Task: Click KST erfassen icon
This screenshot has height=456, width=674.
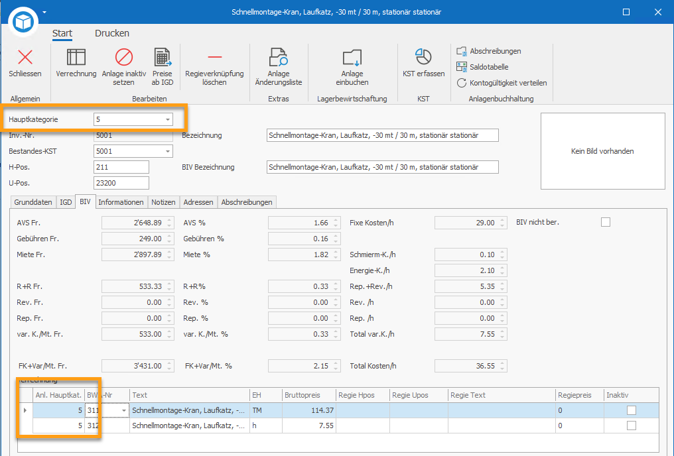Action: [423, 57]
